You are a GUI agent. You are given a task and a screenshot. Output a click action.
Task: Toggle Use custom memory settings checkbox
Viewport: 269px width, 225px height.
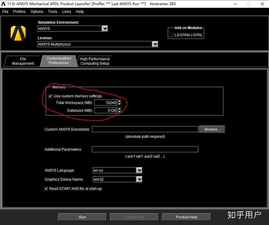point(50,96)
